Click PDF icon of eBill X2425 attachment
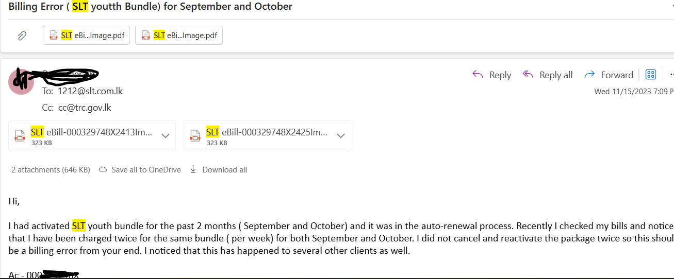 (195, 136)
